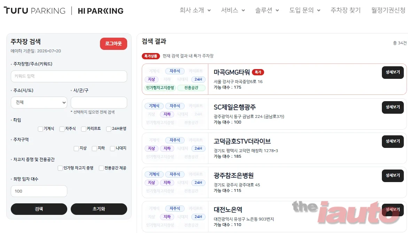Screen dimensions: 408x233
Task: Click the 시/군/구 input field
Action: [99, 103]
